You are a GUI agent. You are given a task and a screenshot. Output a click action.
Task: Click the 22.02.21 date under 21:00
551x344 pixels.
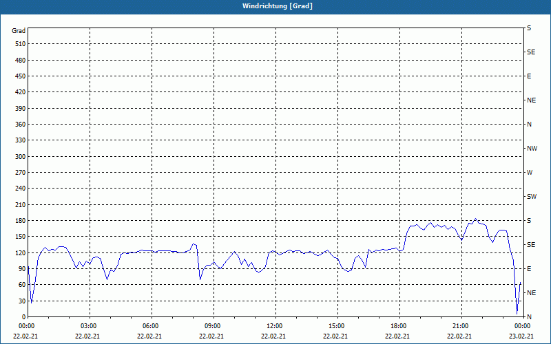(459, 336)
